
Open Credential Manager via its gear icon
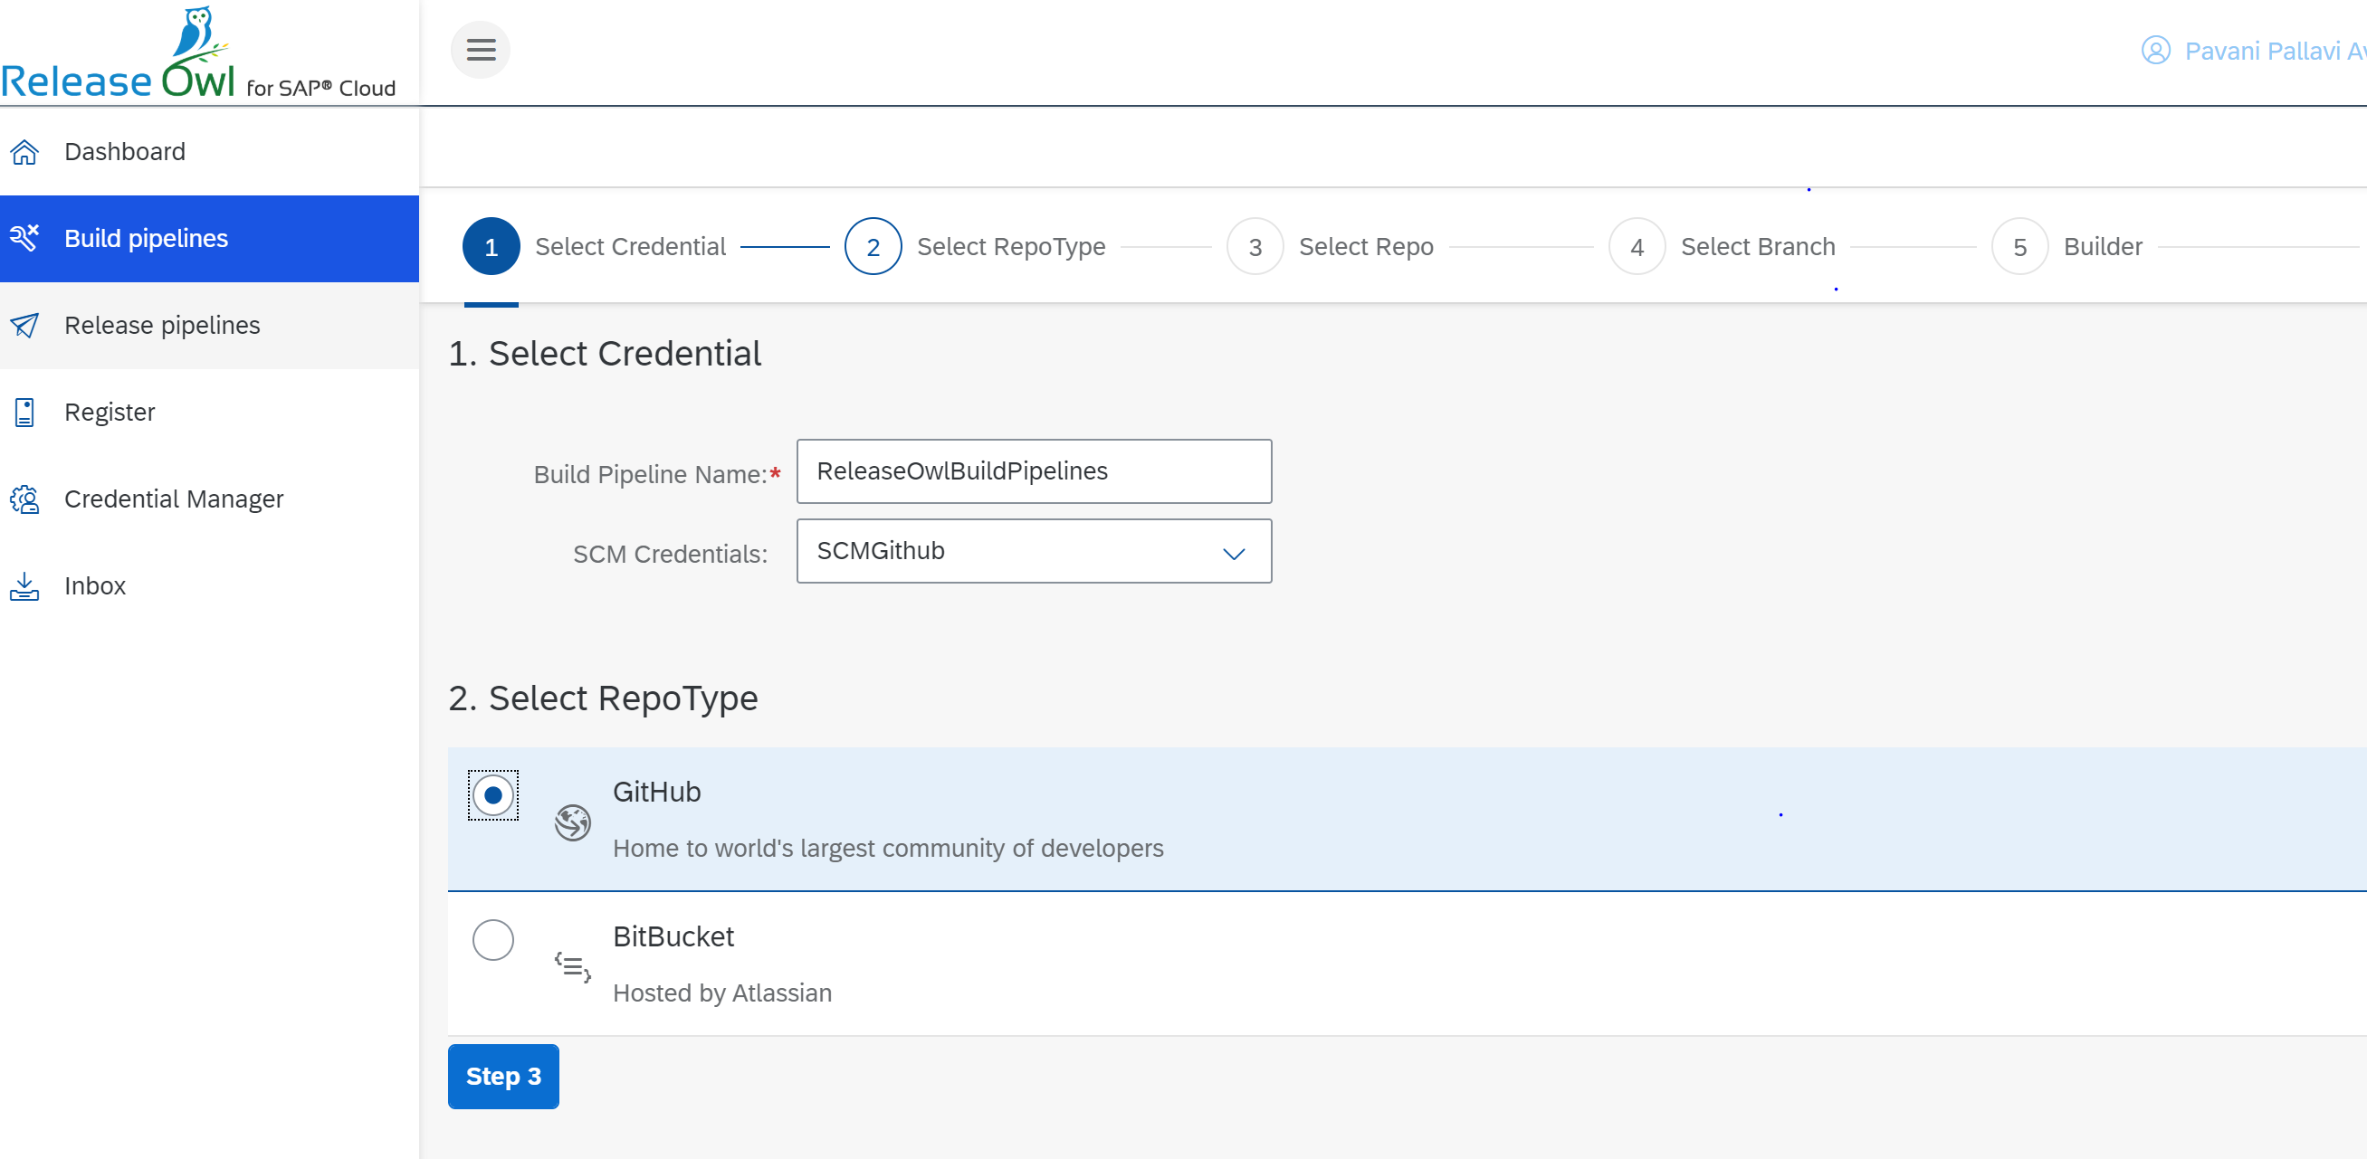pyautogui.click(x=24, y=499)
